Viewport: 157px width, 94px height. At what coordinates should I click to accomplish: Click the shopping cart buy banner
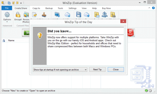[26, 33]
